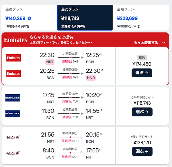Select the 最安プラン tab
Viewport: 172px width, 167px height.
(85, 18)
